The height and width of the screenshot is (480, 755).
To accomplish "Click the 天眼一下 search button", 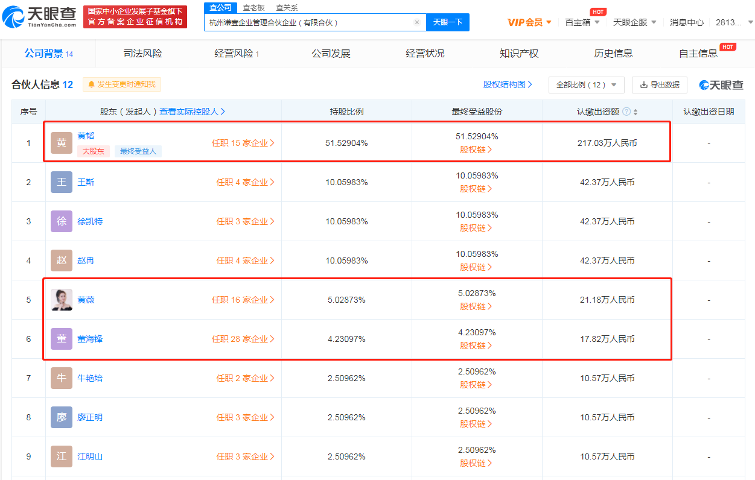I will (448, 22).
